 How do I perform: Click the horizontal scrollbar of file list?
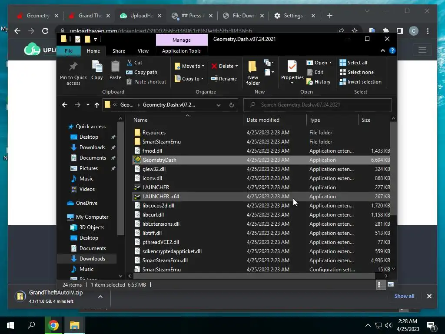tap(254, 276)
